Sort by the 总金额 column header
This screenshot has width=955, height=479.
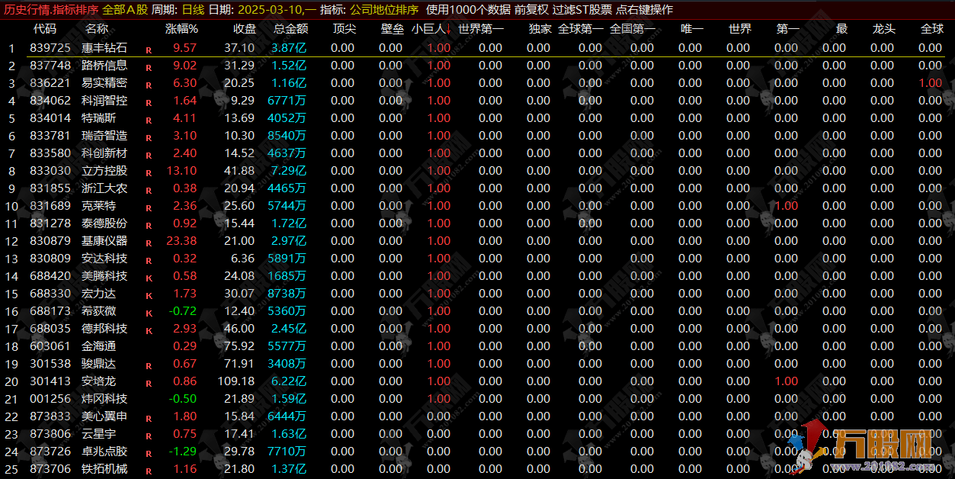coord(290,29)
